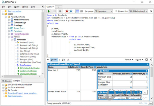Open the Debug menu
The image size is (154, 106).
(x=25, y=7)
